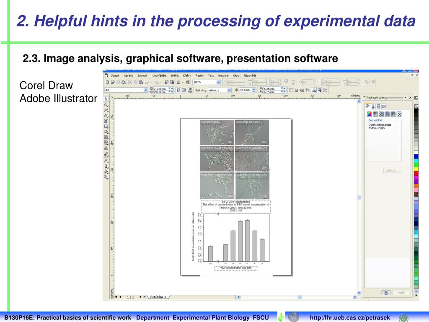Select the Ellipse tool in toolbox
This screenshot has height=322, width=429.
pos(106,131)
